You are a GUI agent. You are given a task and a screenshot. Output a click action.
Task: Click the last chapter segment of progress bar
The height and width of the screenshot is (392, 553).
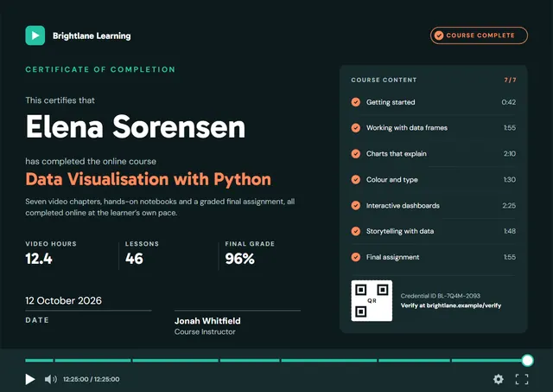[x=490, y=361]
